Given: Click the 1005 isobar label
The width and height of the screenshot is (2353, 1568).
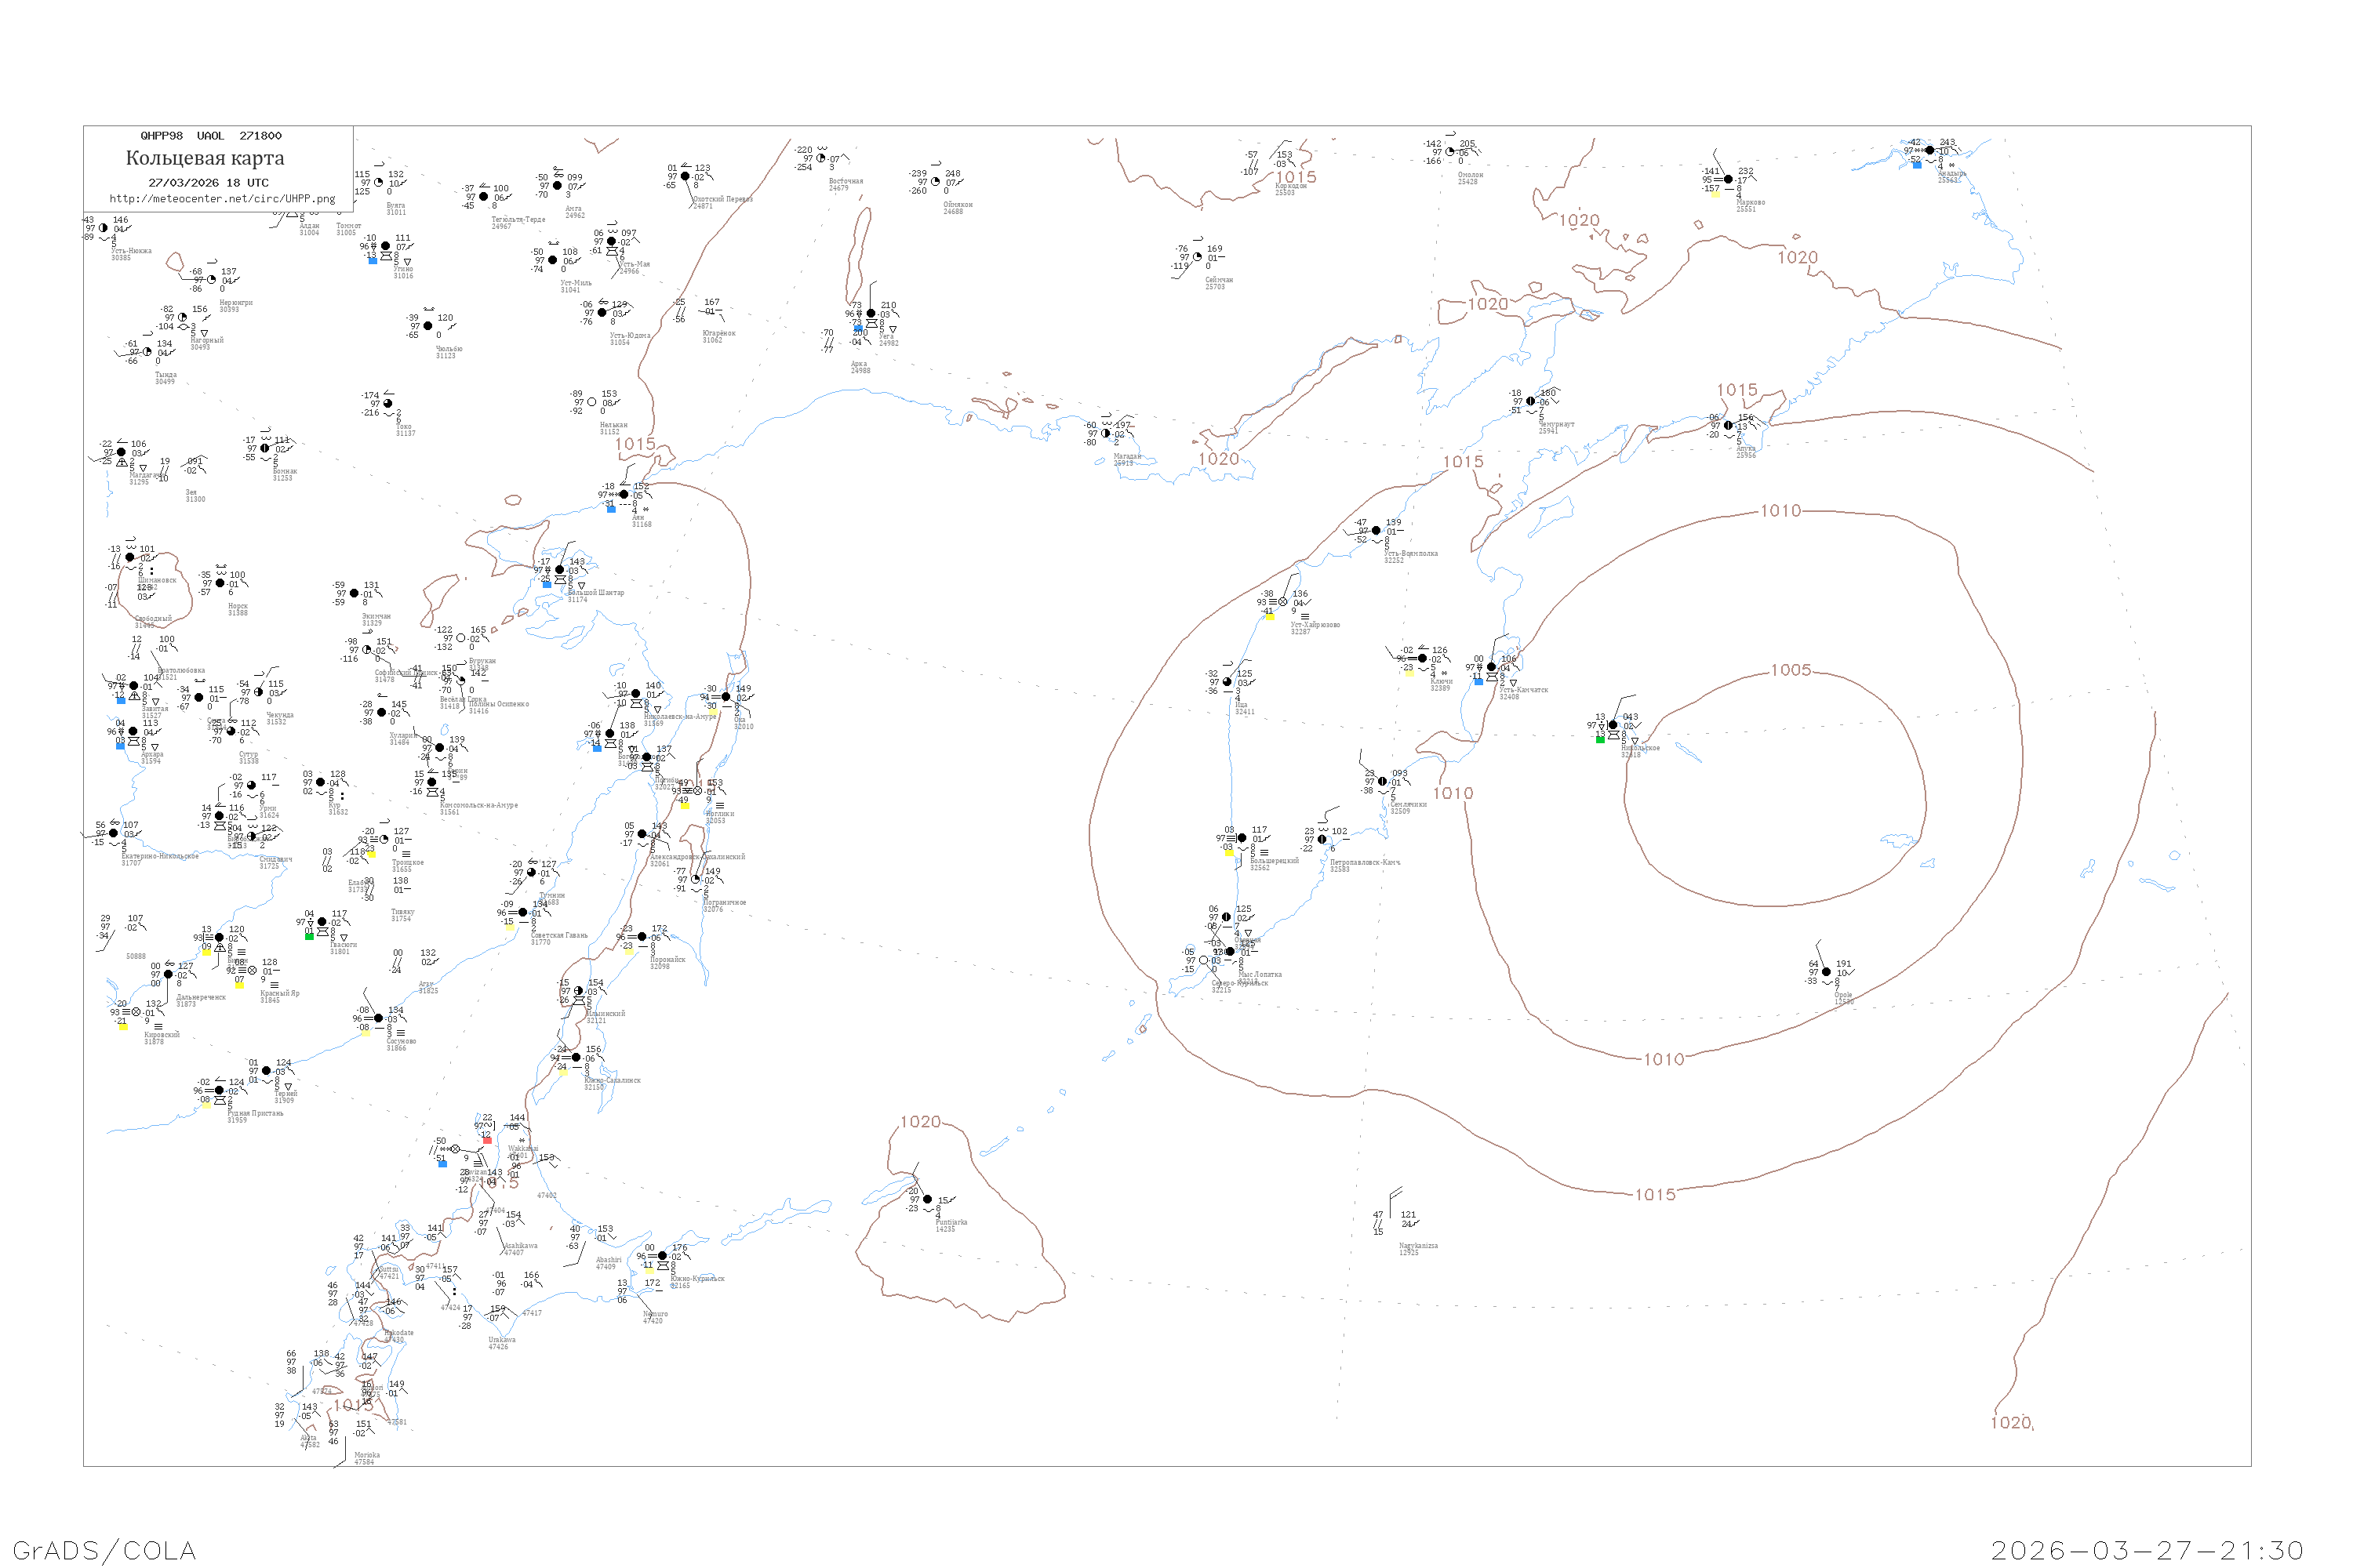Looking at the screenshot, I should 1791,670.
